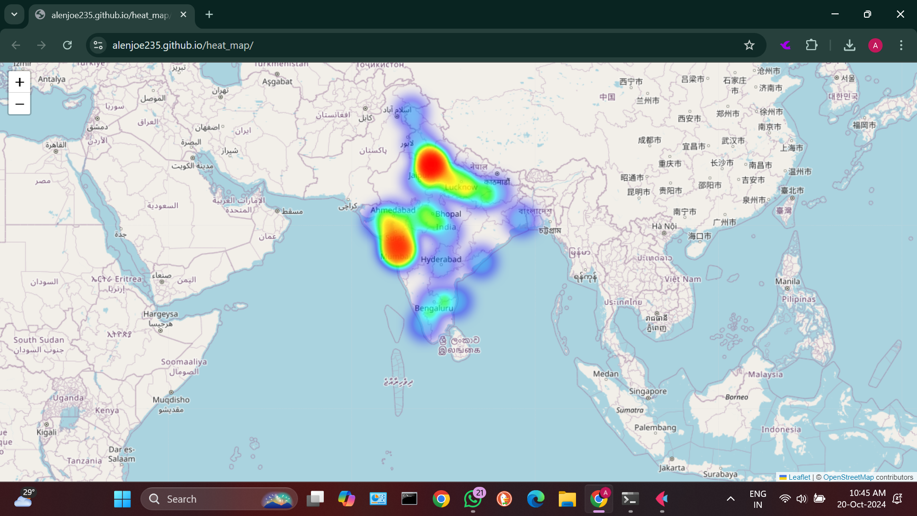
Task: Zoom out of the heat map
Action: click(x=20, y=104)
